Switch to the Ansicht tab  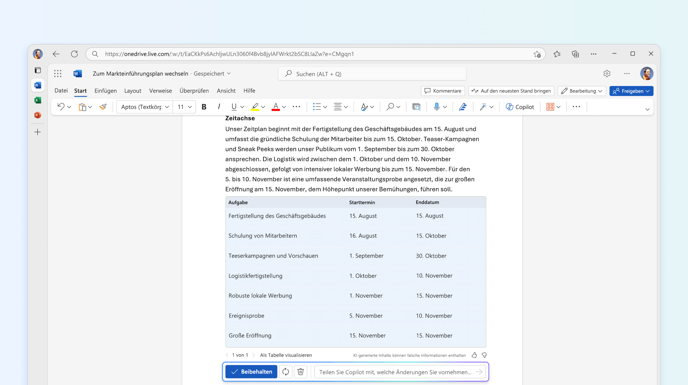(x=226, y=91)
